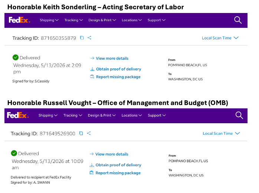
Task: Copy tracking ID 871650355879
Action: [82, 38]
